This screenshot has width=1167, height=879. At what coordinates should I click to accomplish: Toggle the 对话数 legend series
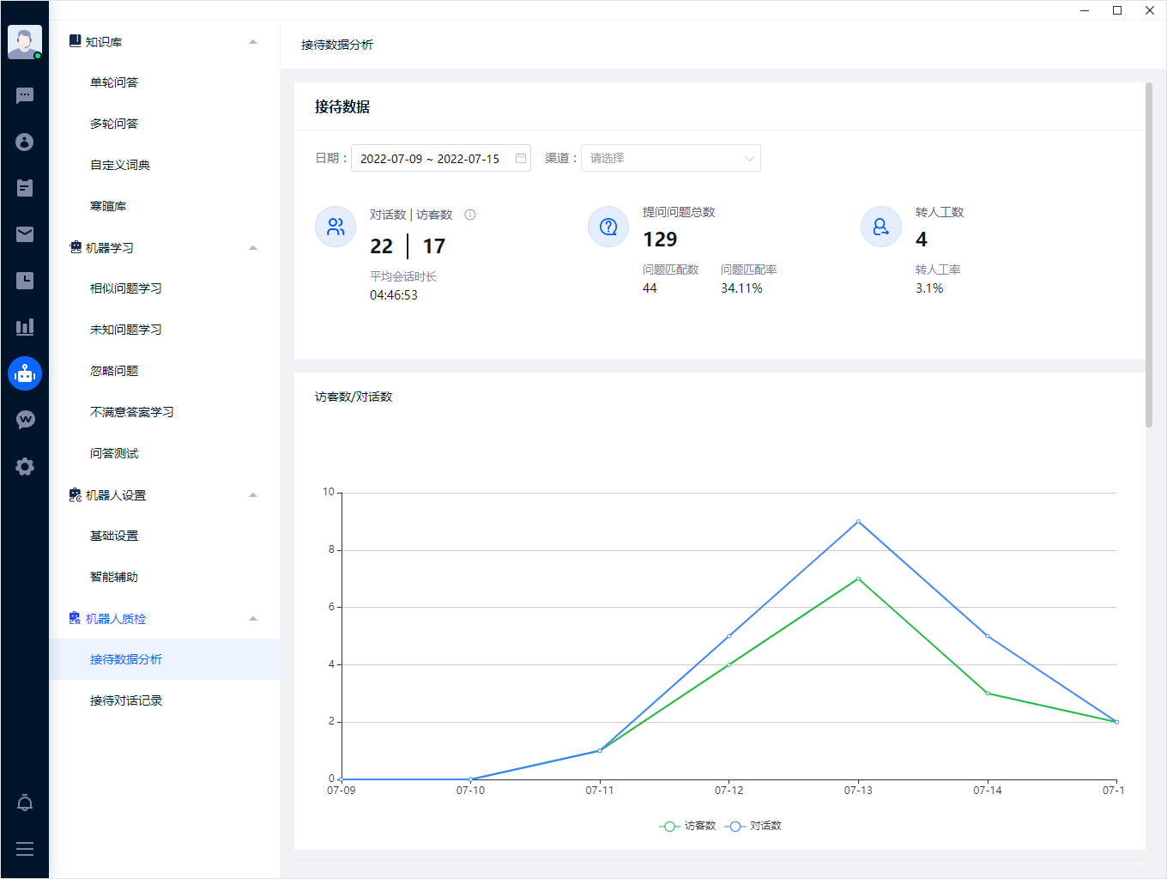click(x=753, y=826)
